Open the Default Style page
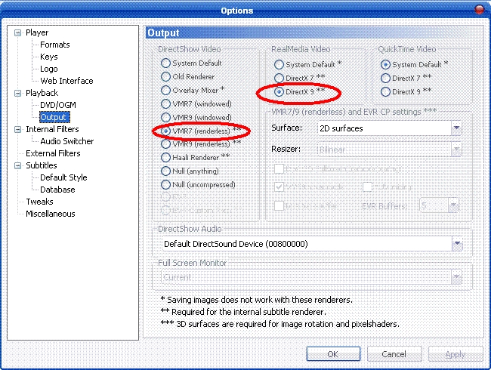The image size is (491, 370). point(63,177)
